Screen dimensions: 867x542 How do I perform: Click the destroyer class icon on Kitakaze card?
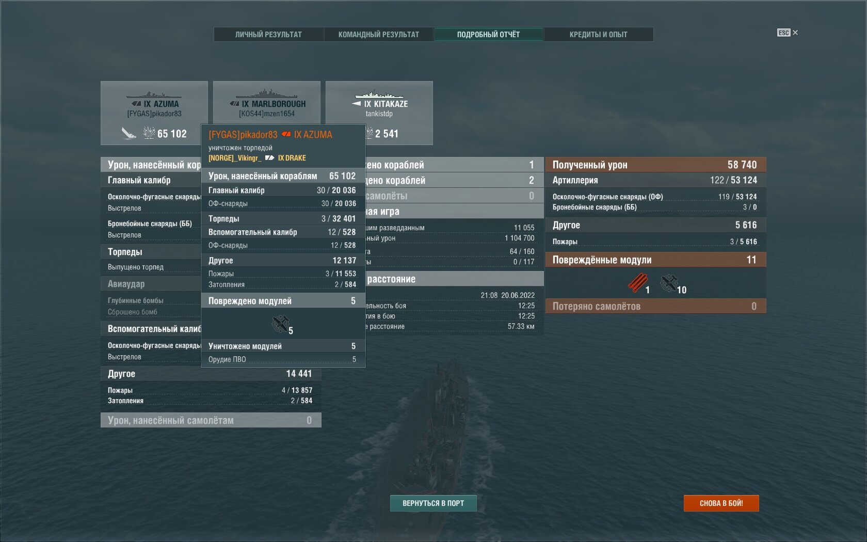[357, 103]
